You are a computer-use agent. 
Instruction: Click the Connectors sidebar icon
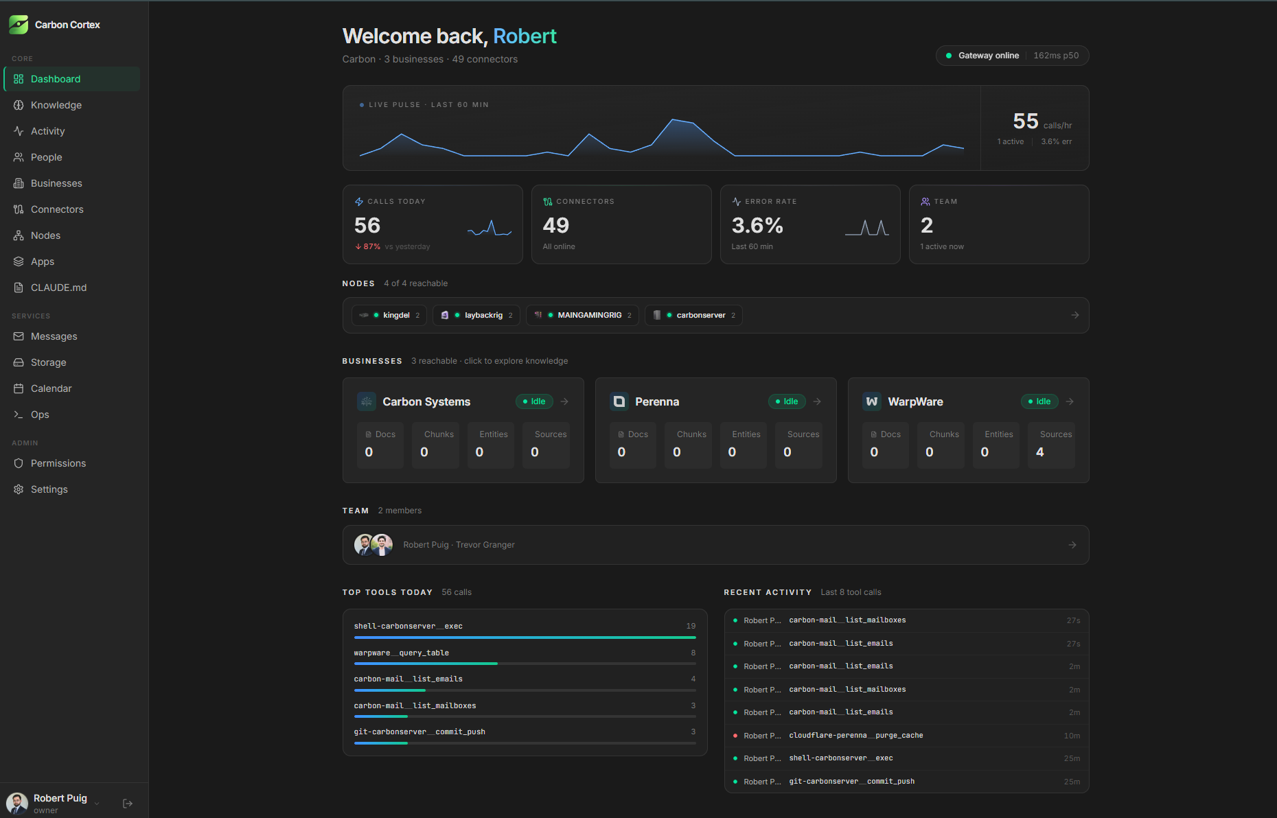19,209
